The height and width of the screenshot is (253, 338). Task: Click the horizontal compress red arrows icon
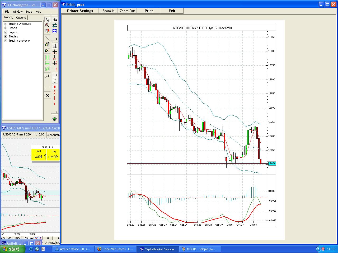click(55, 57)
